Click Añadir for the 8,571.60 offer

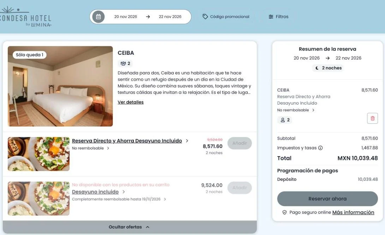tap(239, 143)
